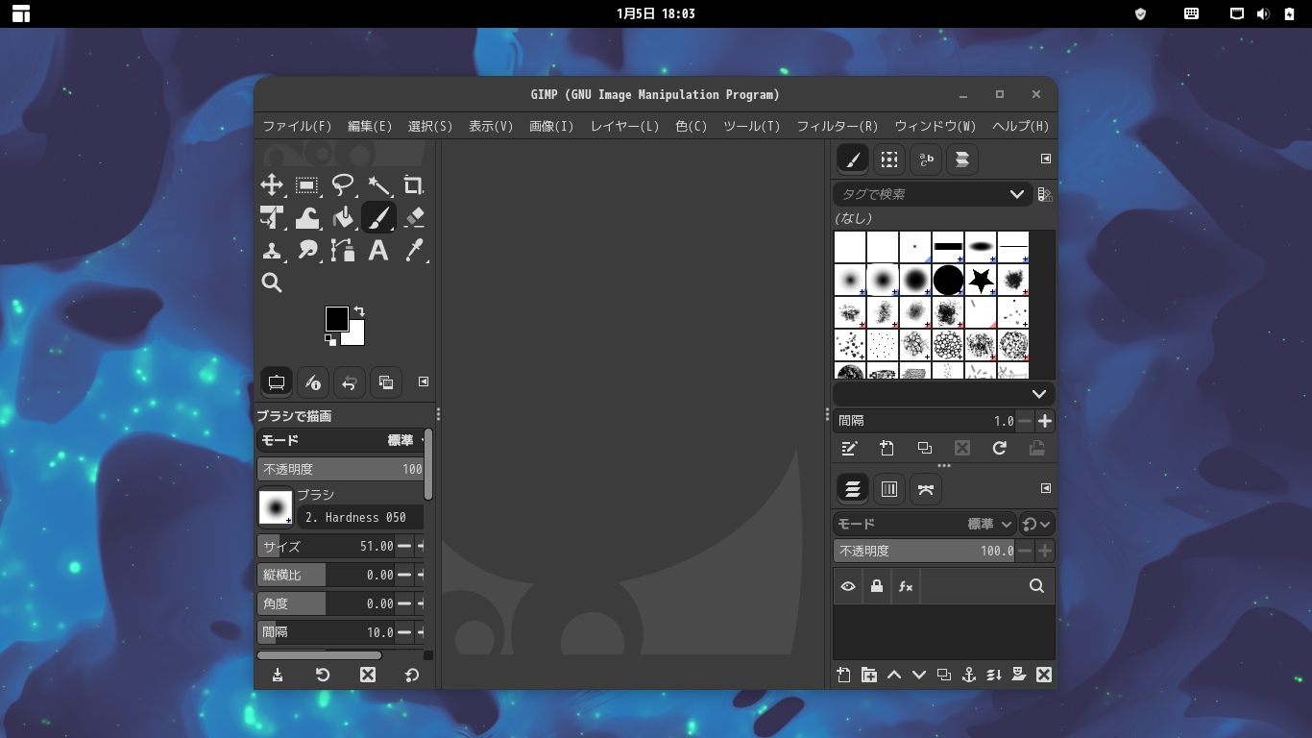Image resolution: width=1312 pixels, height=738 pixels.
Task: Toggle the layer lock icon
Action: coord(876,586)
